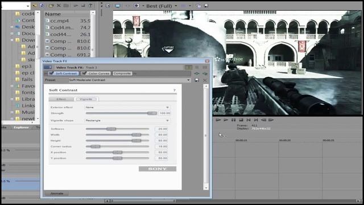Viewport: 364px width, 205px height.
Task: Open the preview quality Best (Full) dropdown
Action: click(176, 6)
